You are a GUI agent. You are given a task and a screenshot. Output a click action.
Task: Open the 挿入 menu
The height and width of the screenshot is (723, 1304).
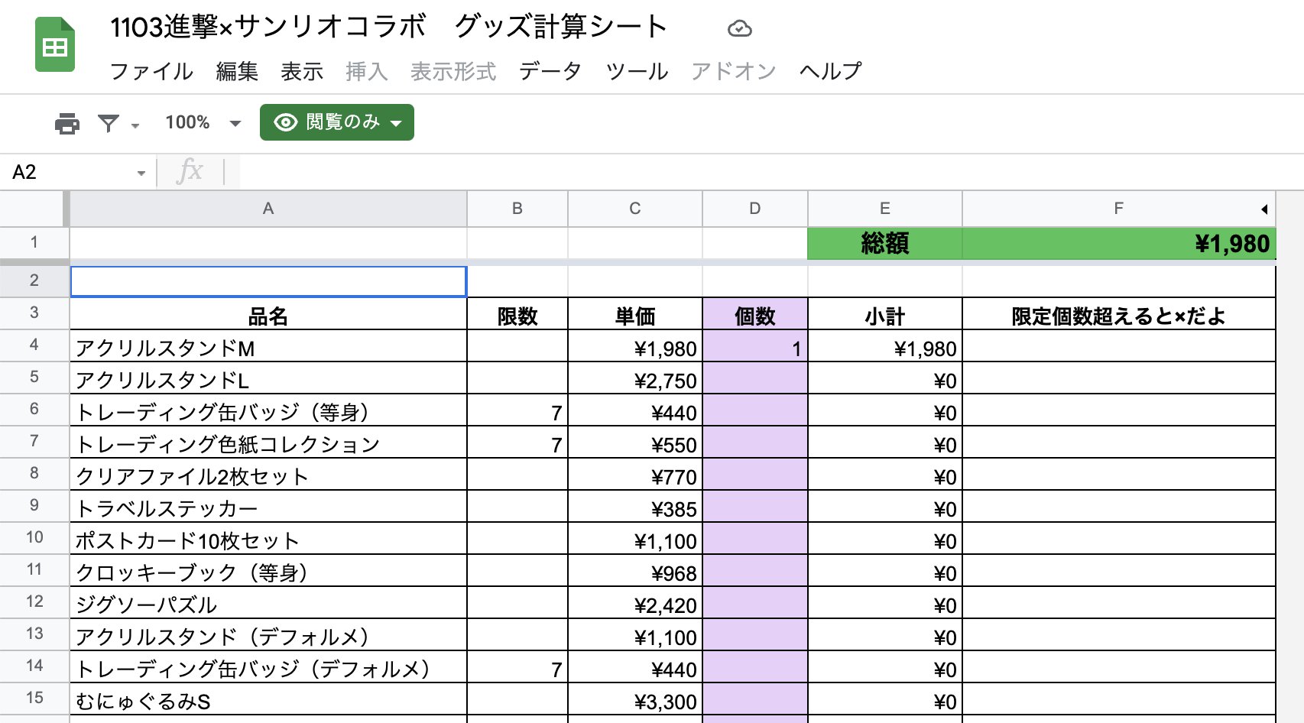pos(366,71)
